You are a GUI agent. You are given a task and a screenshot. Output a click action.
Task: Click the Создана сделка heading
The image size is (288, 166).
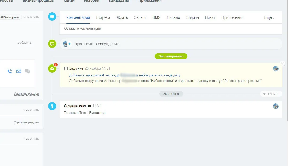pyautogui.click(x=77, y=106)
